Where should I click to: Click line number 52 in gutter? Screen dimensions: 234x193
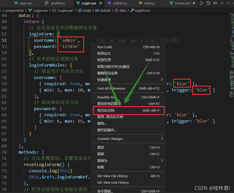coord(4,40)
